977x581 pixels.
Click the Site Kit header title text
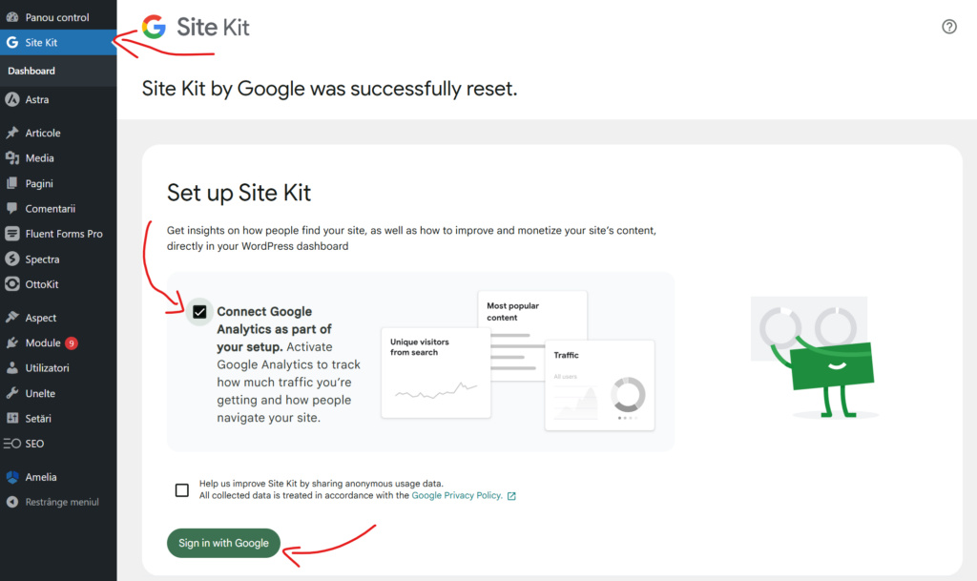[x=213, y=28]
